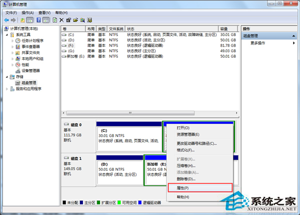The image size is (300, 215).
Task: Sort by the 卷 column header
Action: point(73,29)
